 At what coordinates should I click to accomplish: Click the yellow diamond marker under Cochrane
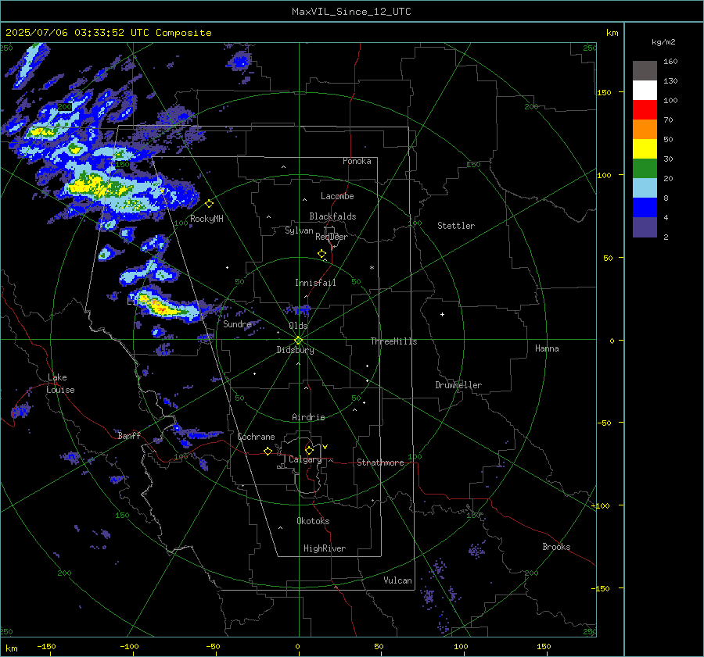tap(268, 451)
